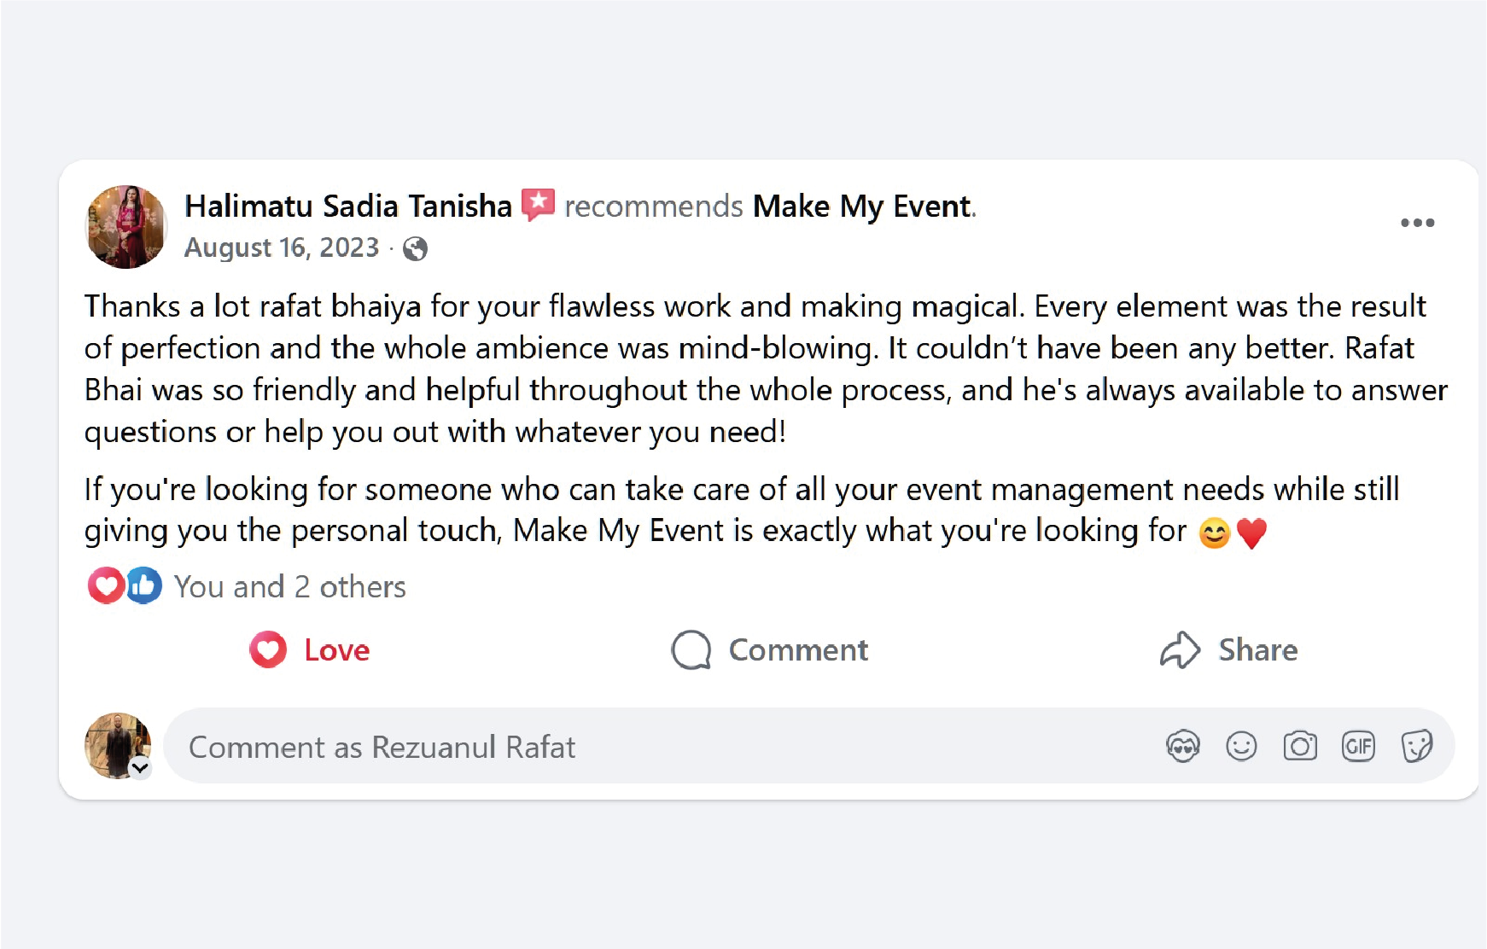The height and width of the screenshot is (949, 1487).
Task: Click the love reaction emoji on reactions summary
Action: pyautogui.click(x=104, y=585)
